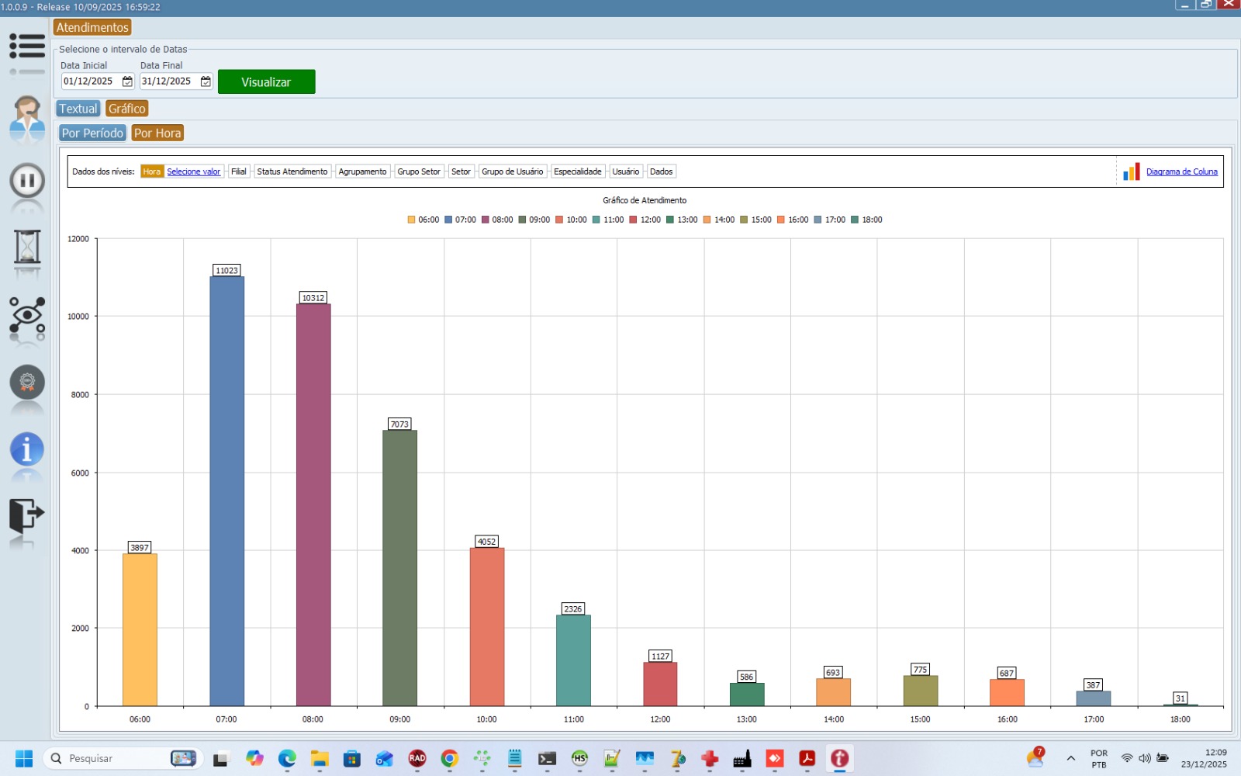The height and width of the screenshot is (776, 1241).
Task: Click the exit door logout icon
Action: tap(27, 514)
